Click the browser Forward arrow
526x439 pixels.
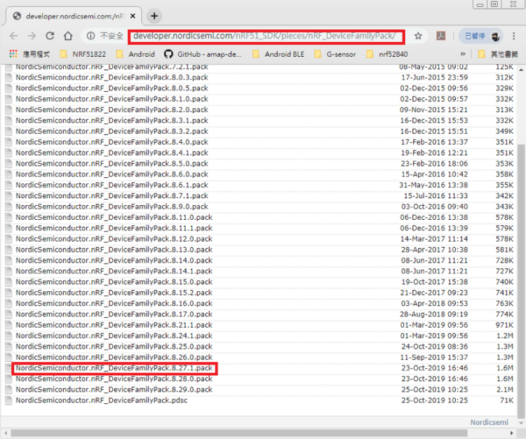point(32,36)
